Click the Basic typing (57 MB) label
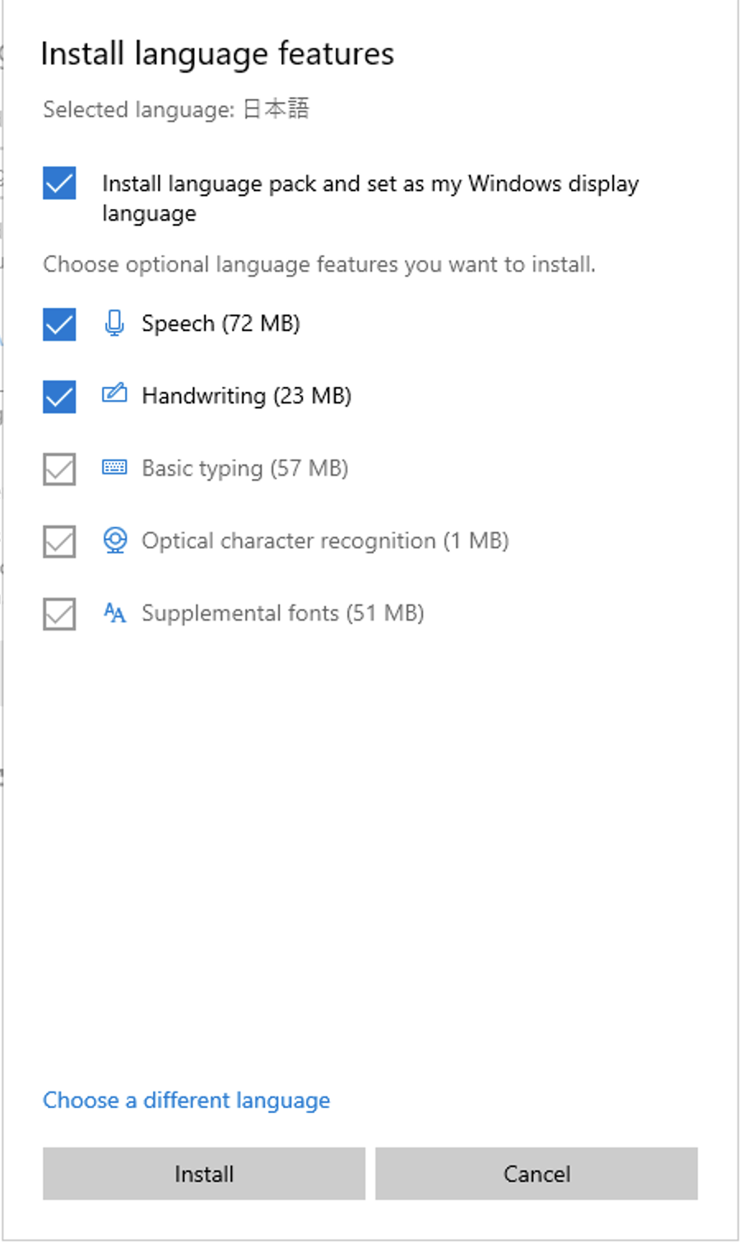Screen dimensions: 744x1248 point(245,468)
